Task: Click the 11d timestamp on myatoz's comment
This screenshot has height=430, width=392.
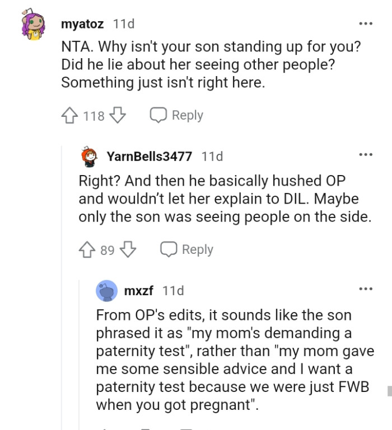Action: click(x=123, y=24)
